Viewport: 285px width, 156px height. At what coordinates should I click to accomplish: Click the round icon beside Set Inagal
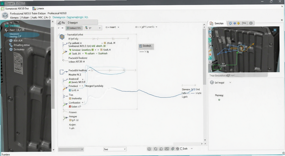tap(212, 83)
